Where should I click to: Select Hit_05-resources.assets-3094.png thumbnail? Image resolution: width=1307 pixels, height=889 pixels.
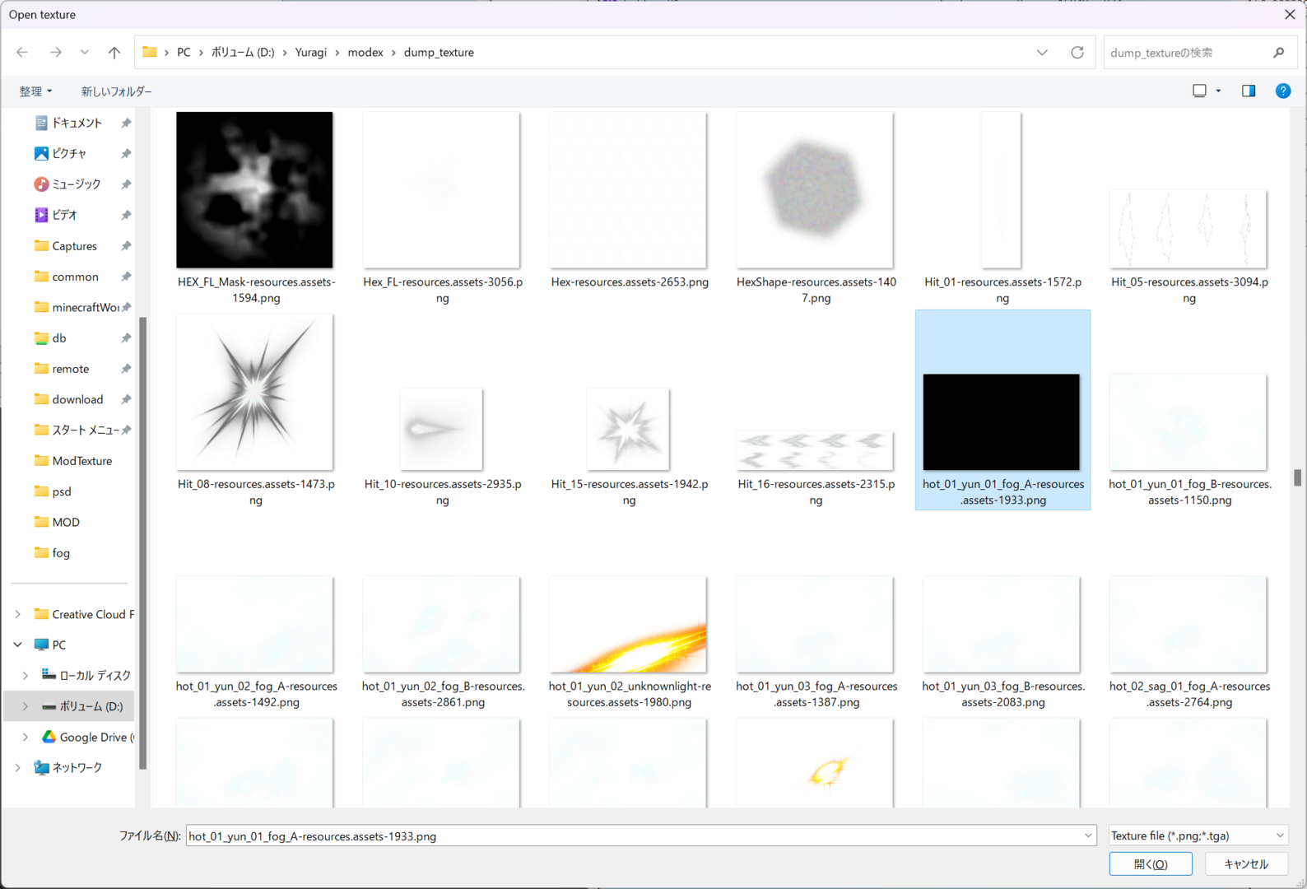tap(1188, 229)
